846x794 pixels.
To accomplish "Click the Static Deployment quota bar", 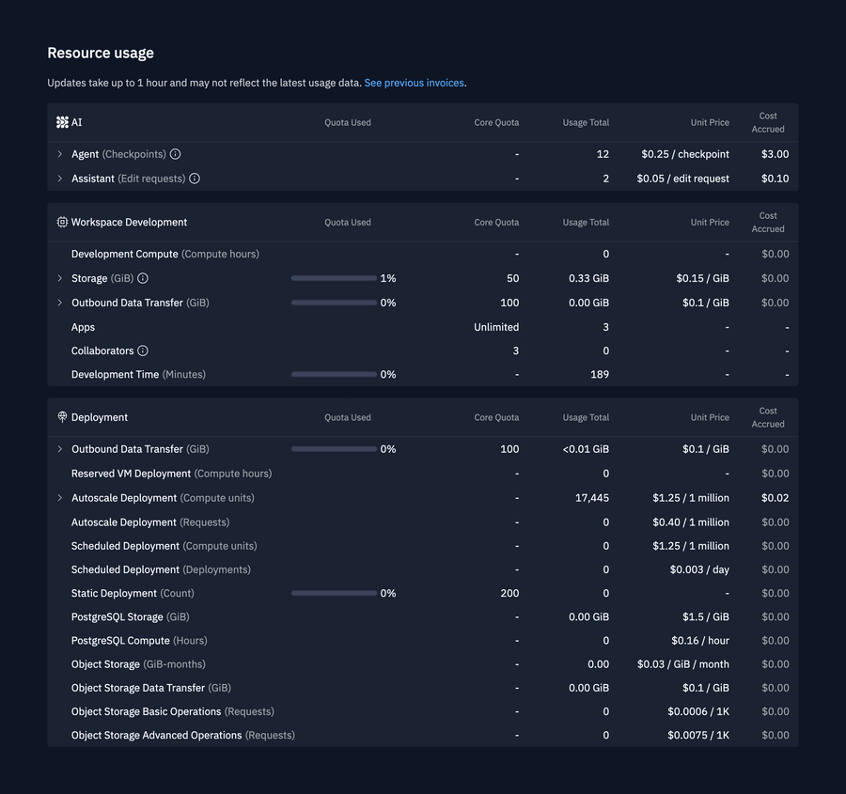I will [x=333, y=593].
